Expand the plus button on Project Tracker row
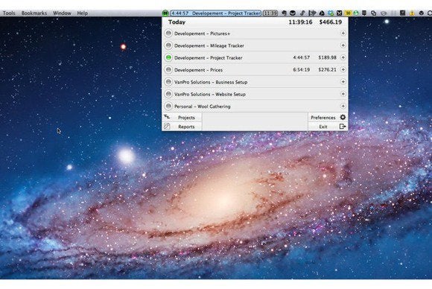This screenshot has height=289, width=432. tap(343, 57)
